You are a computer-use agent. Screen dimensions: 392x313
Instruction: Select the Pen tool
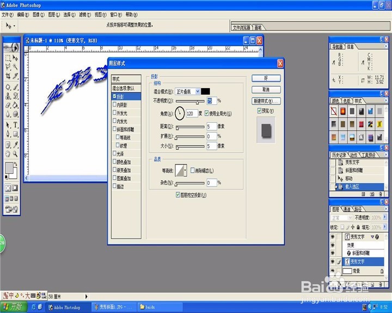pyautogui.click(x=8, y=134)
